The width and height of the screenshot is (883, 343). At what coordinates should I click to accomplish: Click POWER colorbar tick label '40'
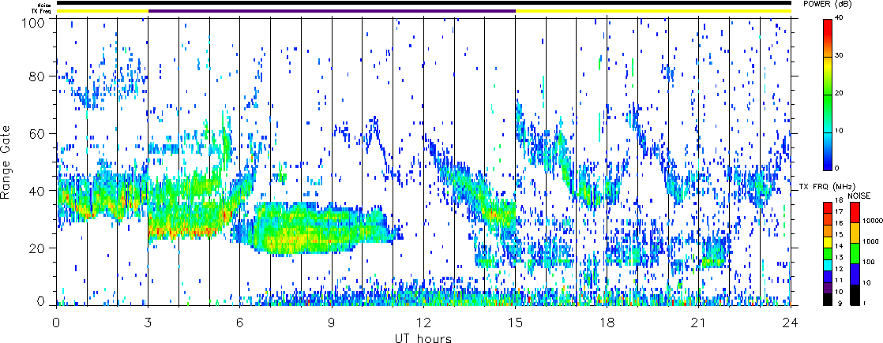point(840,19)
